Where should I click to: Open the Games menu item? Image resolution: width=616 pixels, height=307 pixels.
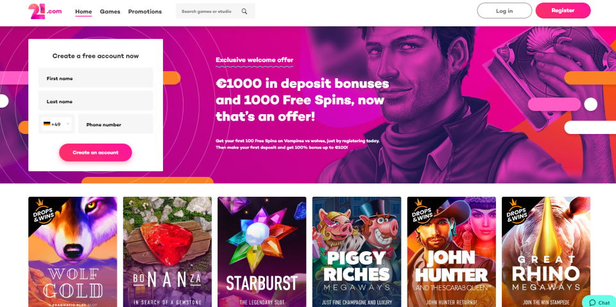point(110,12)
